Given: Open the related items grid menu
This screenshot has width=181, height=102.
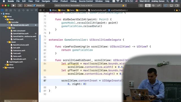Looking at the screenshot, I should (x=40, y=10).
